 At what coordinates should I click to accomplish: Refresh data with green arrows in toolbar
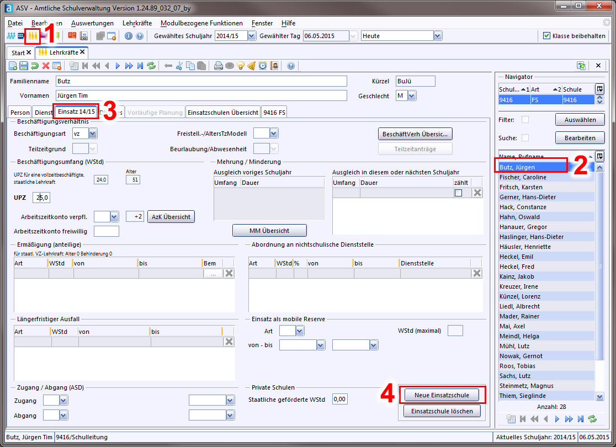[151, 66]
